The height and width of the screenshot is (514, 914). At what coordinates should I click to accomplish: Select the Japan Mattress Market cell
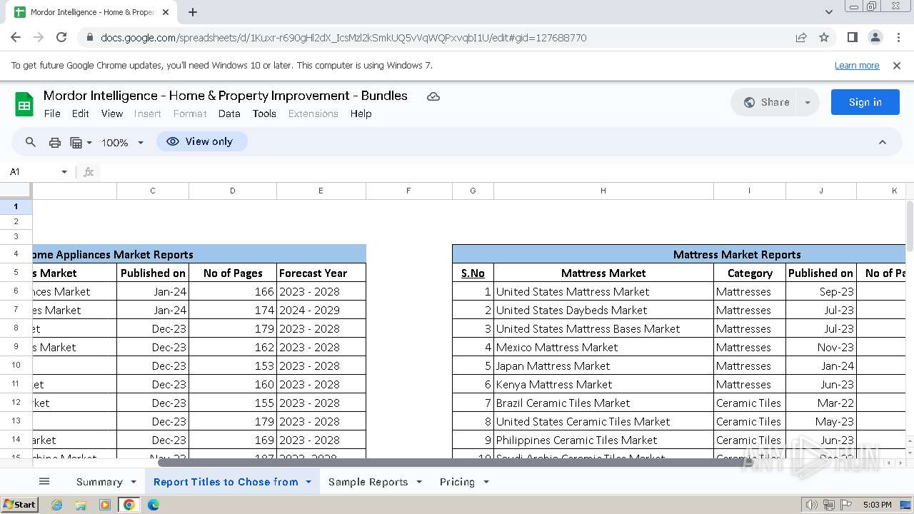[603, 366]
